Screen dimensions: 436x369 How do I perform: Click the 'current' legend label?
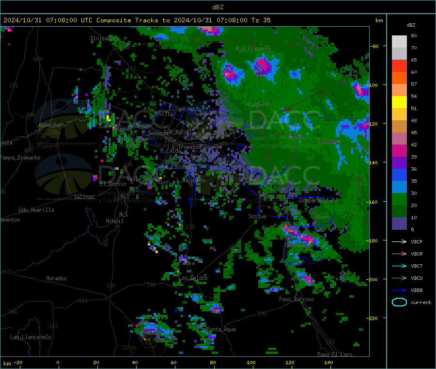(421, 302)
